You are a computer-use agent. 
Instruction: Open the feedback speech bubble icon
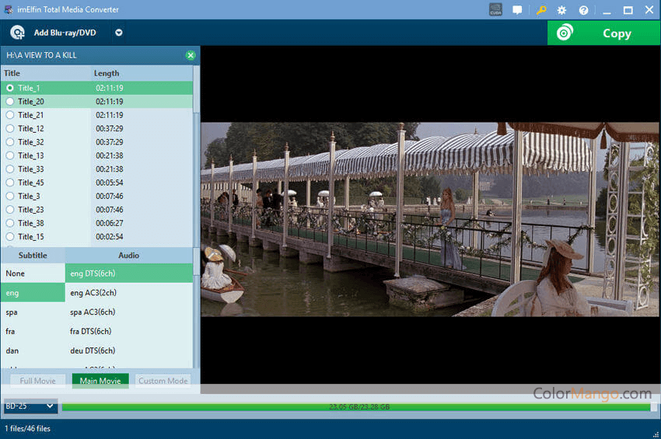point(517,10)
